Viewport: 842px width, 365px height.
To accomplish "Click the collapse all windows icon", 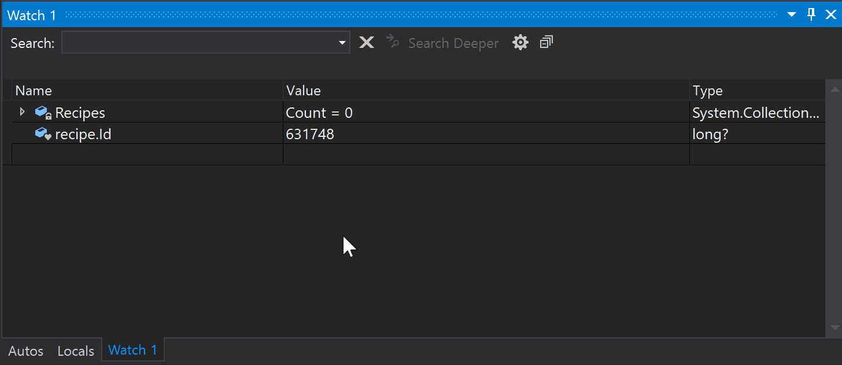I will (546, 42).
